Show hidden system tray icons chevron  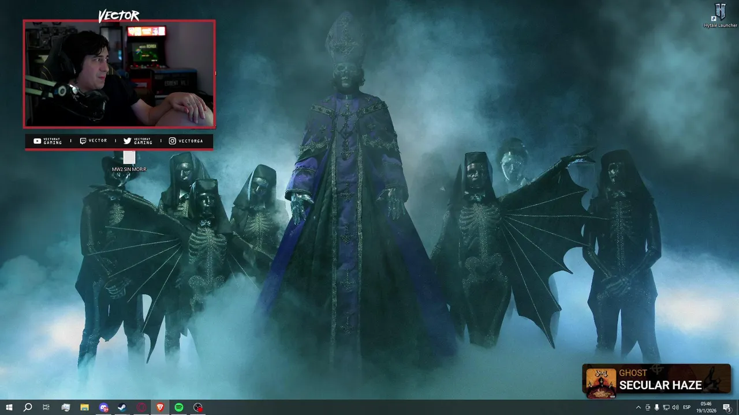(638, 408)
